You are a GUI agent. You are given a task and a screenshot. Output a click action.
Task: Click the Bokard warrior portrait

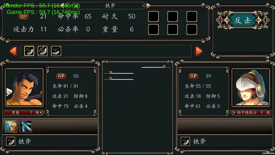(x=251, y=87)
